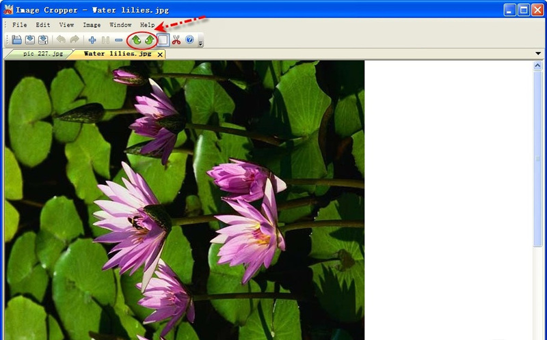Zoom out using the blue minus icon

click(118, 40)
